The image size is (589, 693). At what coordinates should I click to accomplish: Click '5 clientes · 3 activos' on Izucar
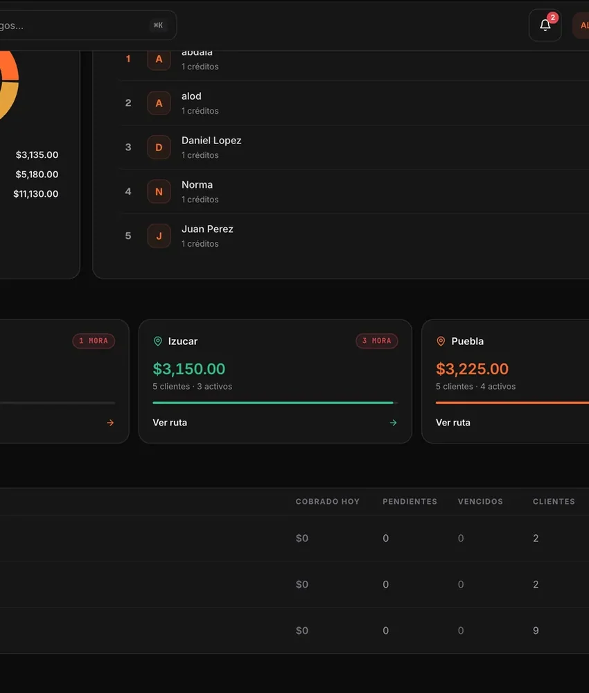[192, 386]
